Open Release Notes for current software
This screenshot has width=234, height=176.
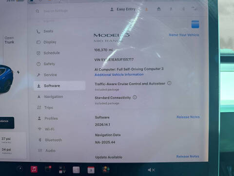click(x=188, y=117)
